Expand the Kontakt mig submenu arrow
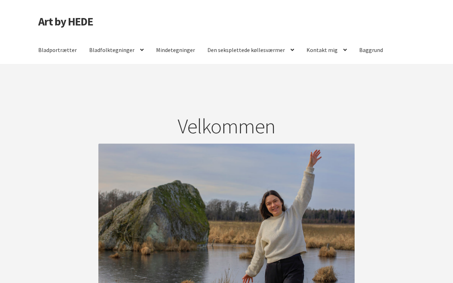 point(345,50)
